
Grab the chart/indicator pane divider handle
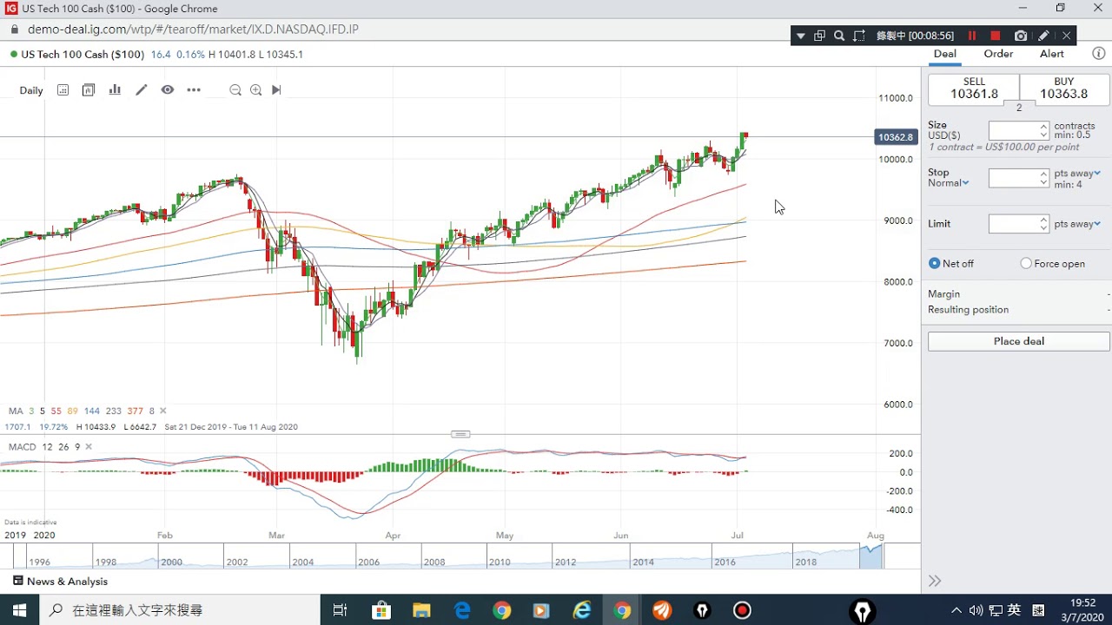click(x=460, y=434)
